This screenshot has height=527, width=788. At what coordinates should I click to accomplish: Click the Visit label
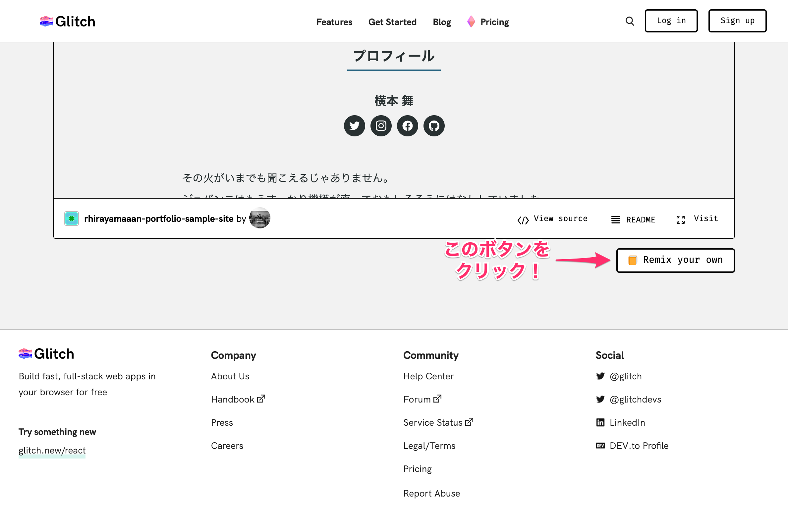[x=706, y=218]
